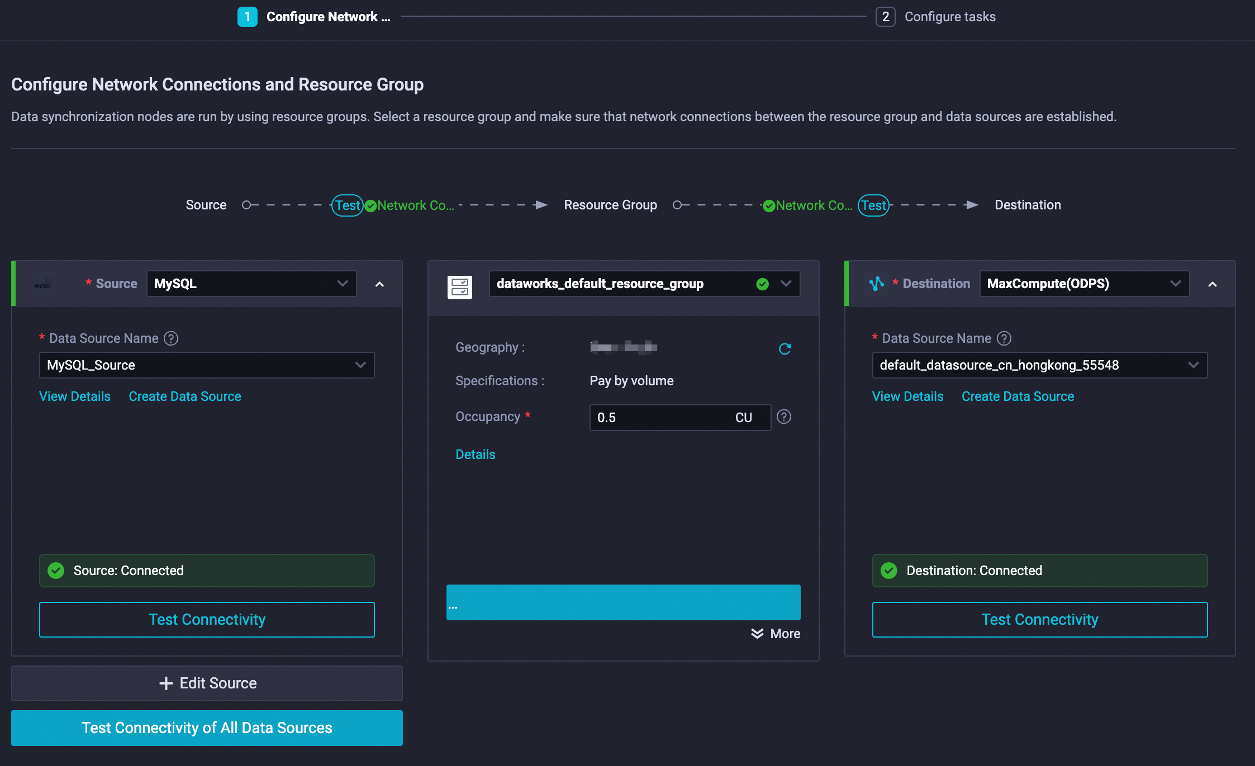Open the MySQL_Source data source dropdown

[x=207, y=365]
